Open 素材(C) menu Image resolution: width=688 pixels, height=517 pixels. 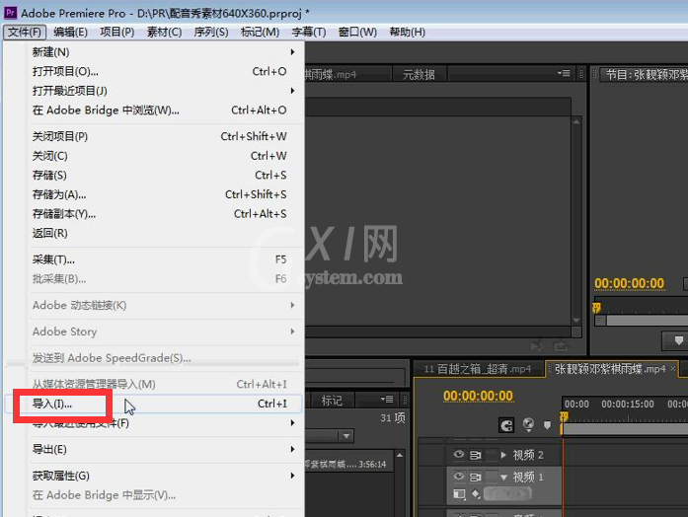[x=164, y=32]
